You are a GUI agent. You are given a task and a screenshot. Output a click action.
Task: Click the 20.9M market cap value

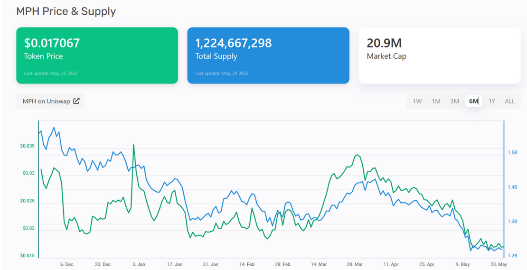(x=384, y=43)
